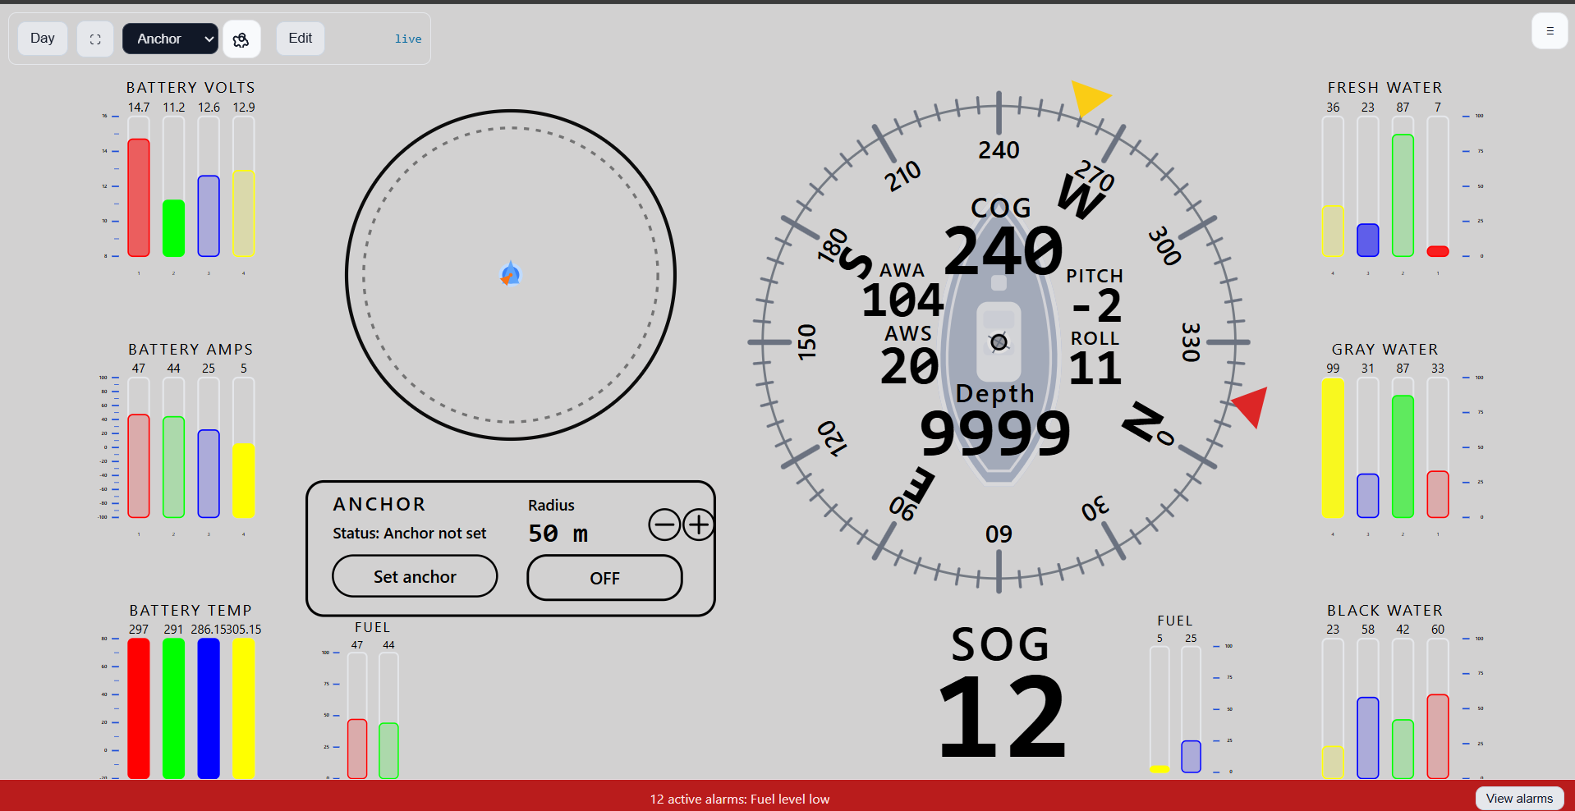
Task: Click the large SOG speed readout
Action: point(1001,716)
